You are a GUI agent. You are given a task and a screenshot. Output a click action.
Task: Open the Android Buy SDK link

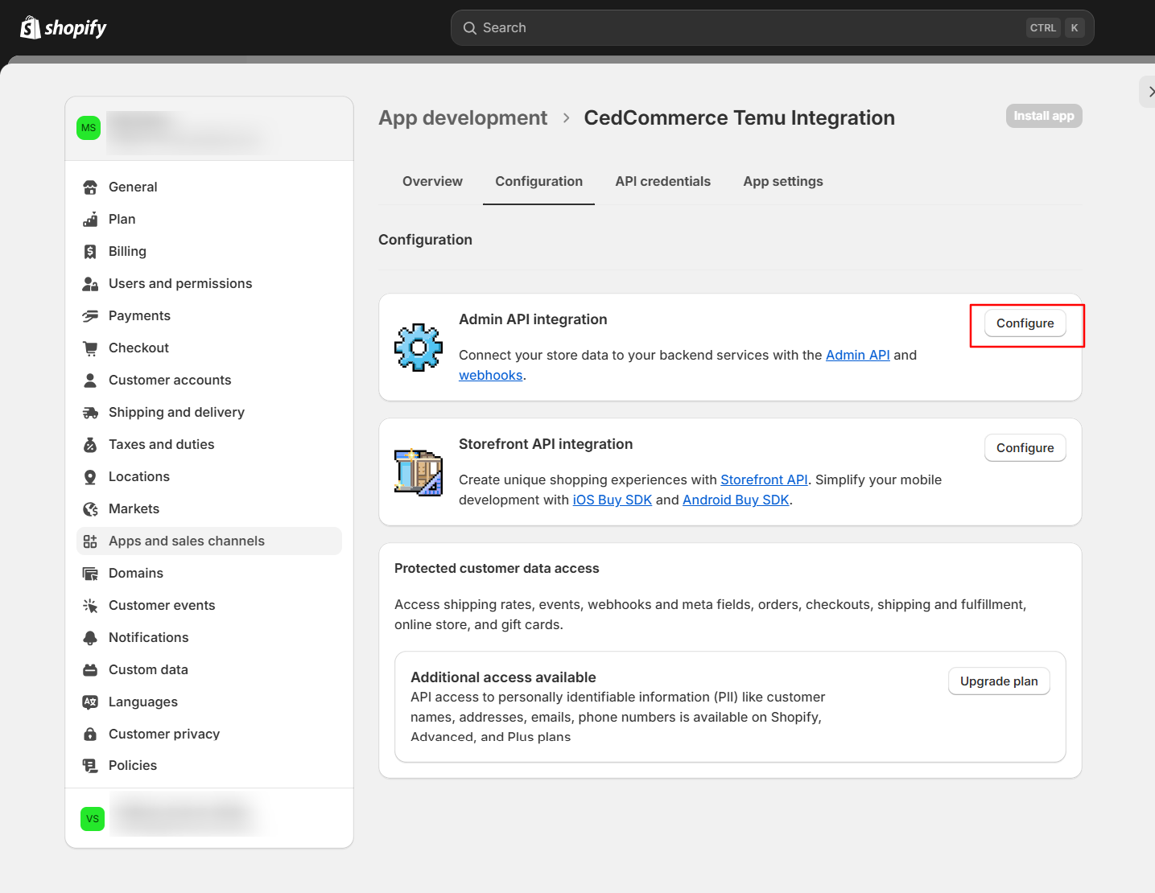[736, 500]
